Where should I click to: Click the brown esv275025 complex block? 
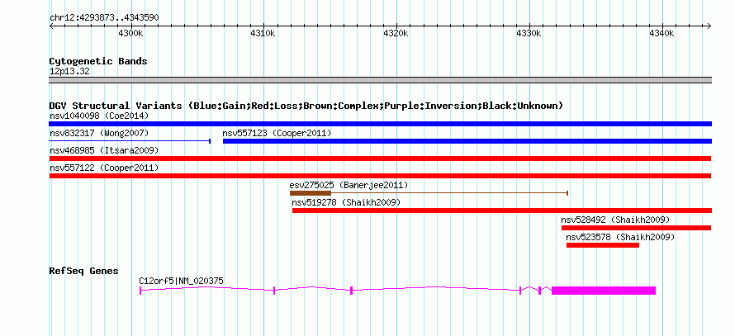coord(311,193)
